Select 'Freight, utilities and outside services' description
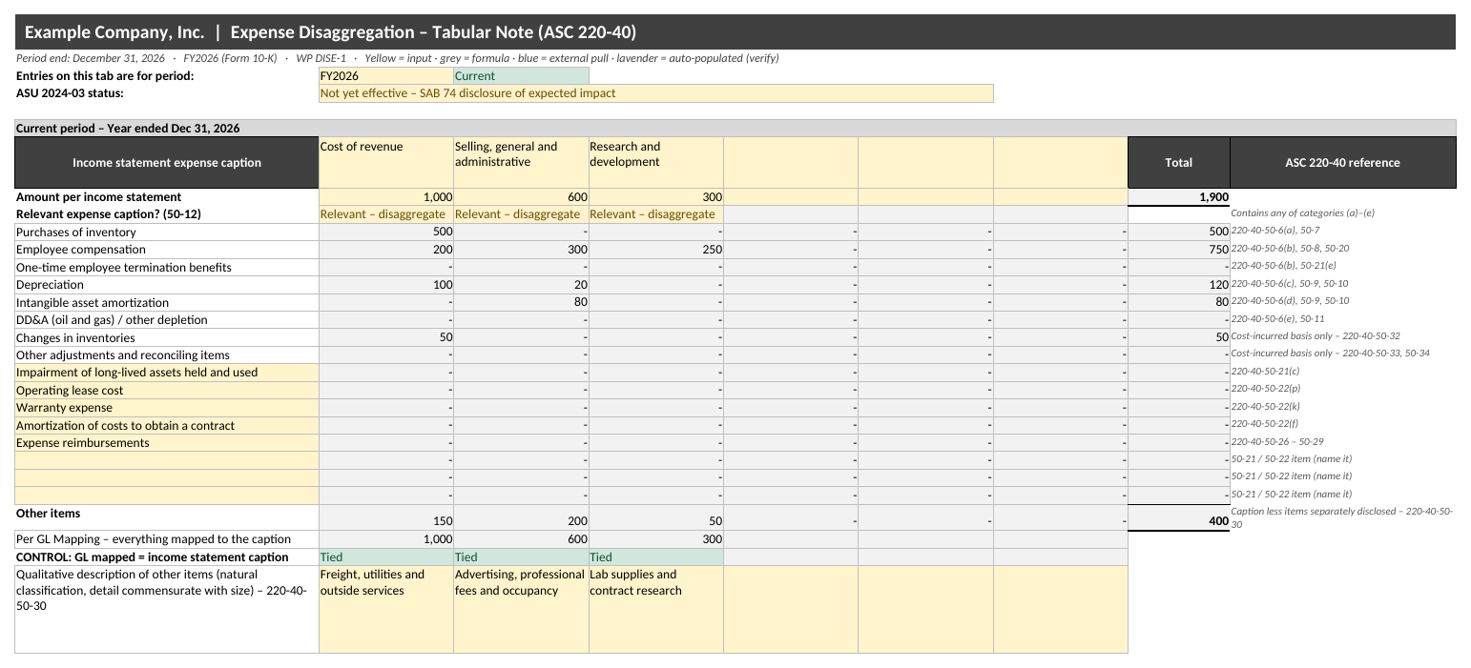The image size is (1471, 668). (386, 609)
